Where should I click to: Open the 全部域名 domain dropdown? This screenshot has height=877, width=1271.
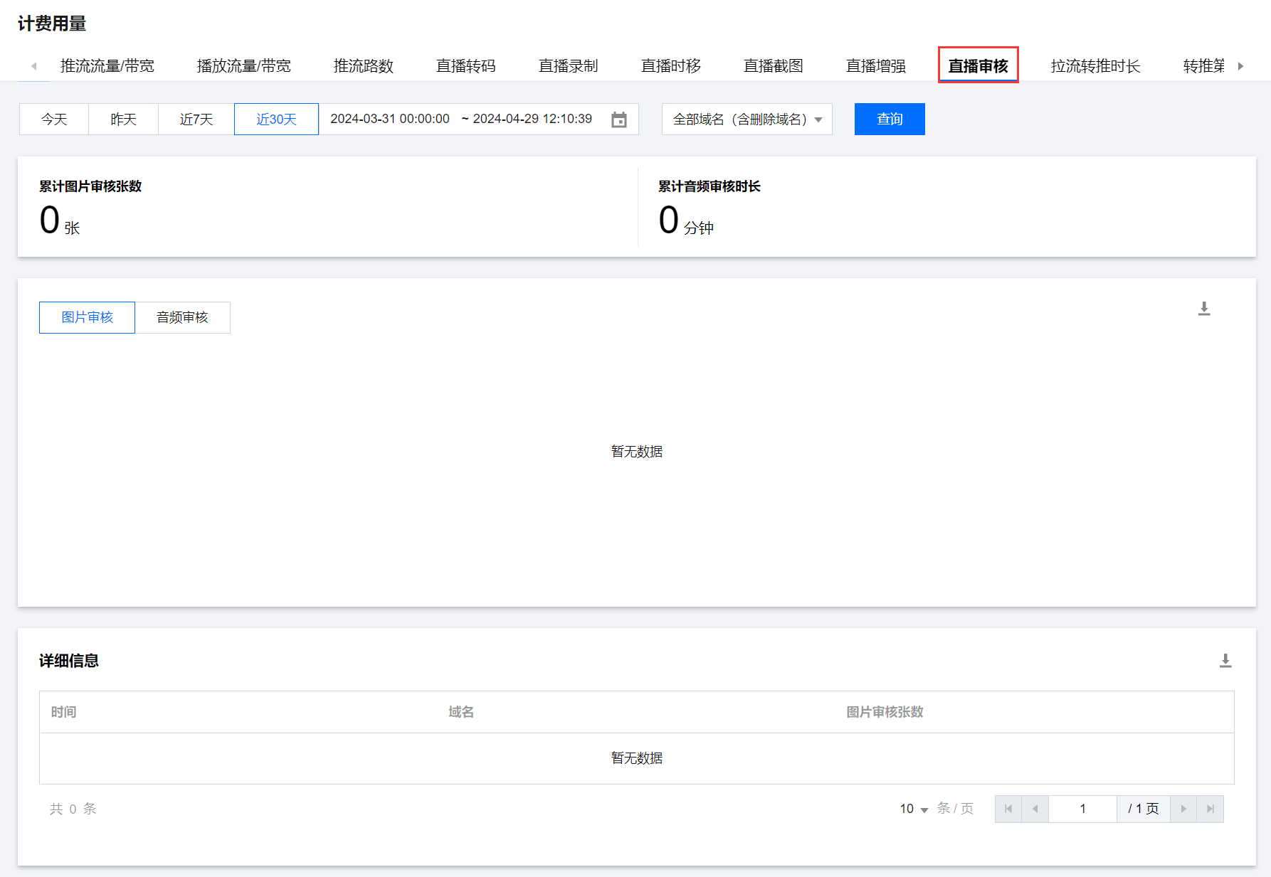(747, 119)
